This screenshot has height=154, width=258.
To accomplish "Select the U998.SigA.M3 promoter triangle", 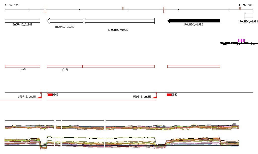I will [154, 97].
